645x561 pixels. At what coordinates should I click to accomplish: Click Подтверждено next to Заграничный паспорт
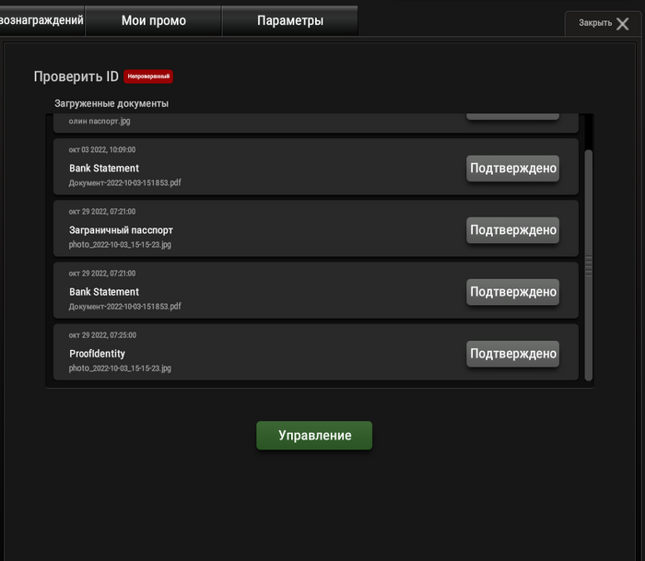point(512,230)
